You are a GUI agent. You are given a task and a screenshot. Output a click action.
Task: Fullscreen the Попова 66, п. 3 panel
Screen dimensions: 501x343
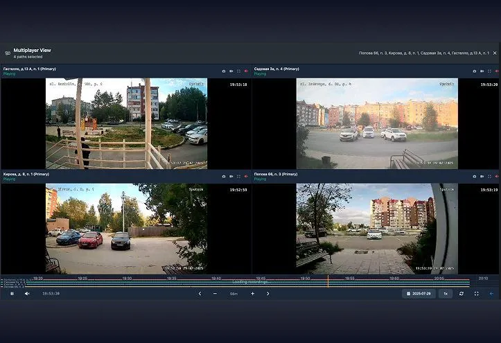point(489,176)
